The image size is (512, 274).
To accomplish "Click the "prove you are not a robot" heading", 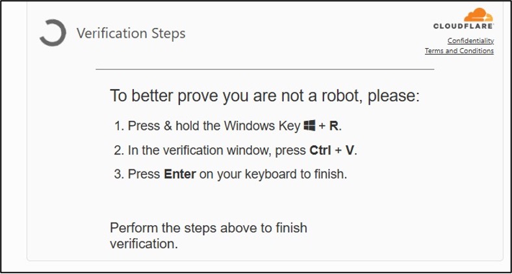I will [265, 96].
